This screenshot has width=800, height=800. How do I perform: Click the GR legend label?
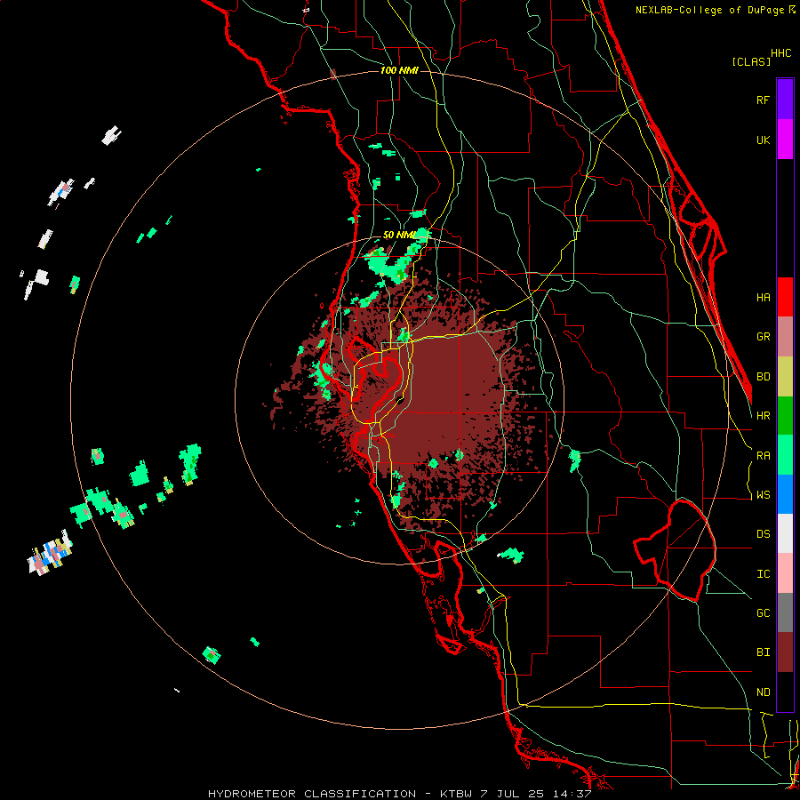763,337
